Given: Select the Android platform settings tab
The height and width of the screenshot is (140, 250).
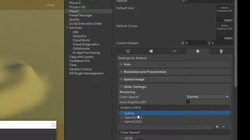Looking at the screenshot, I should [198, 51].
